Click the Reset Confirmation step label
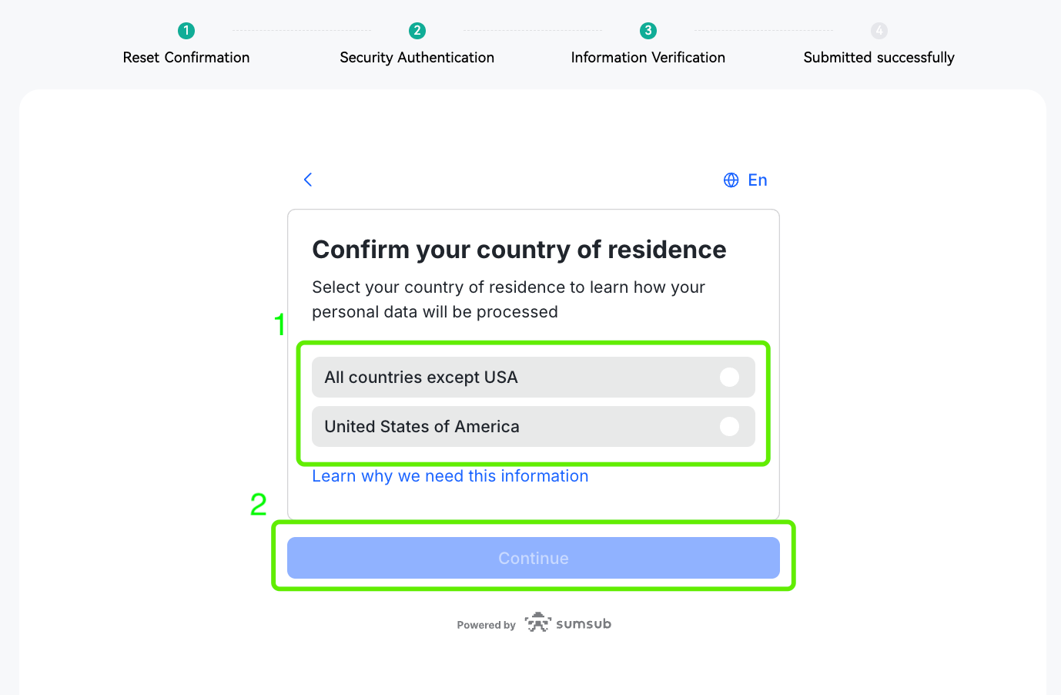1061x695 pixels. point(186,58)
